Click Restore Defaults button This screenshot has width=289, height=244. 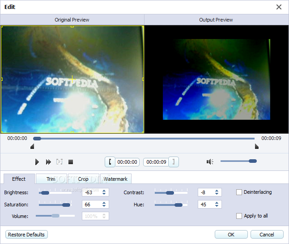tap(26, 235)
